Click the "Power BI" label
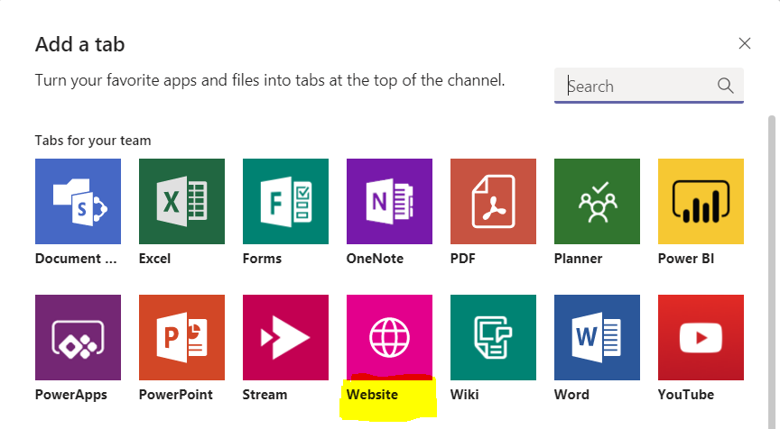Screen dimensions: 780x429 coord(686,259)
